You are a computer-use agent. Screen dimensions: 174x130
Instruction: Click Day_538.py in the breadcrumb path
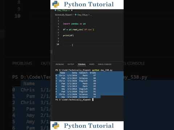82,15
